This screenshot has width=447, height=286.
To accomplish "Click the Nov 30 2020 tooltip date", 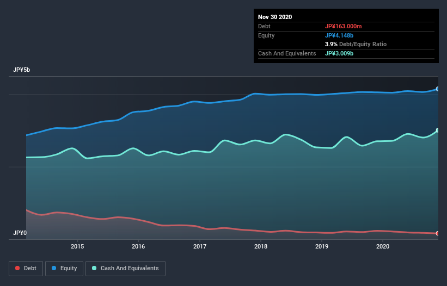I will (275, 17).
